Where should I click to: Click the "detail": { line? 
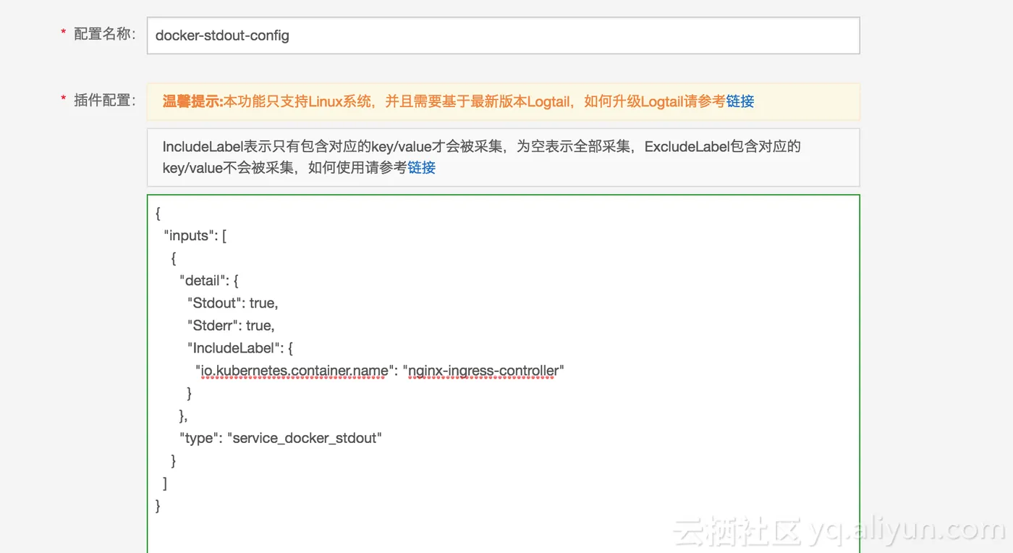tap(209, 281)
